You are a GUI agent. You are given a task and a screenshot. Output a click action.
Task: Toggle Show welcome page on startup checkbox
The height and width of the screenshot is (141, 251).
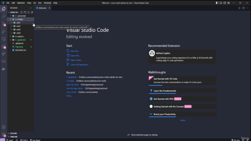pos(128,135)
